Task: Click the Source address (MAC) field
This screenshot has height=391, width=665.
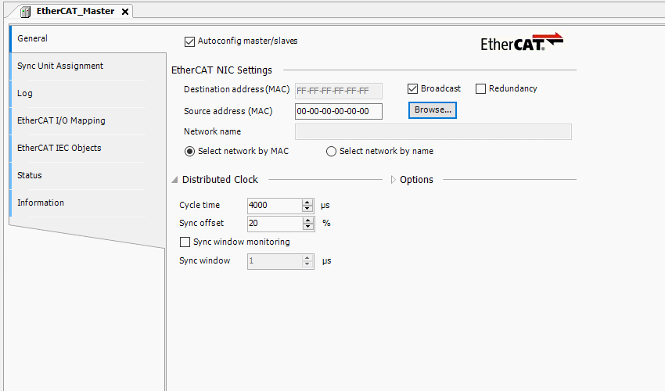Action: point(339,112)
